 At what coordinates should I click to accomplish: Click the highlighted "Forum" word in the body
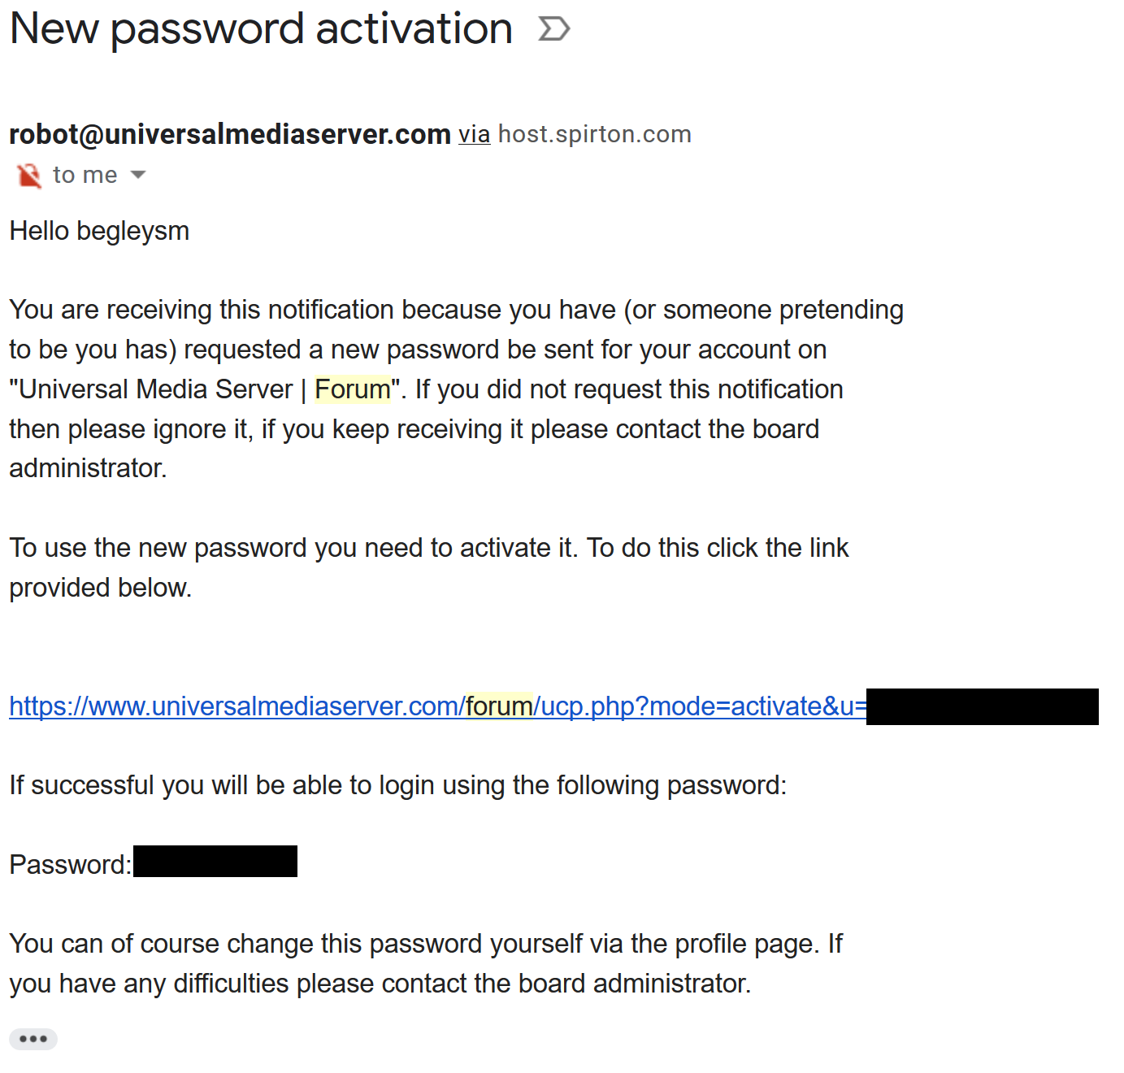[x=353, y=389]
